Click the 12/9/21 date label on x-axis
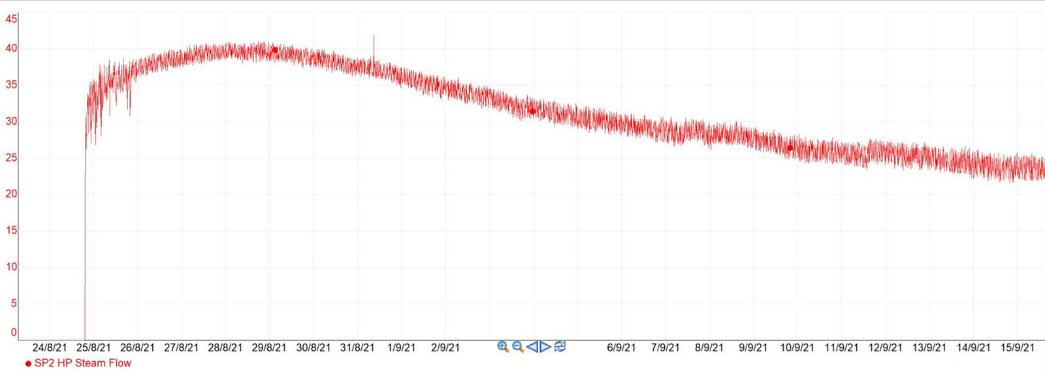Viewport: 1045px width, 369px height. tap(885, 348)
